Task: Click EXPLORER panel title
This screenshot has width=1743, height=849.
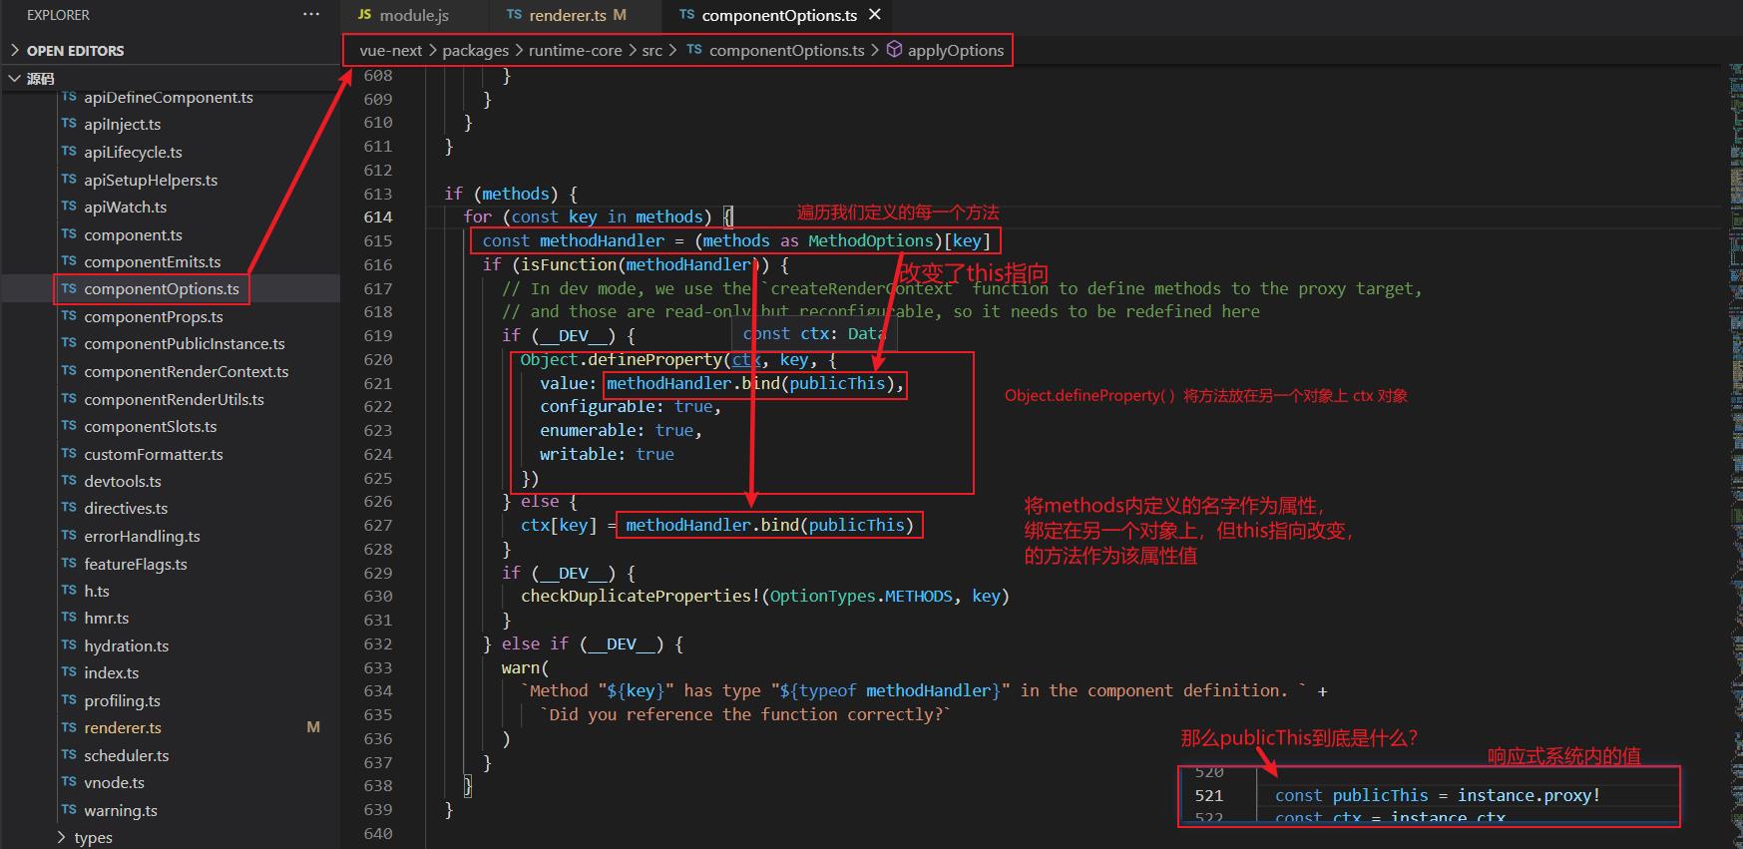Action: (x=58, y=15)
